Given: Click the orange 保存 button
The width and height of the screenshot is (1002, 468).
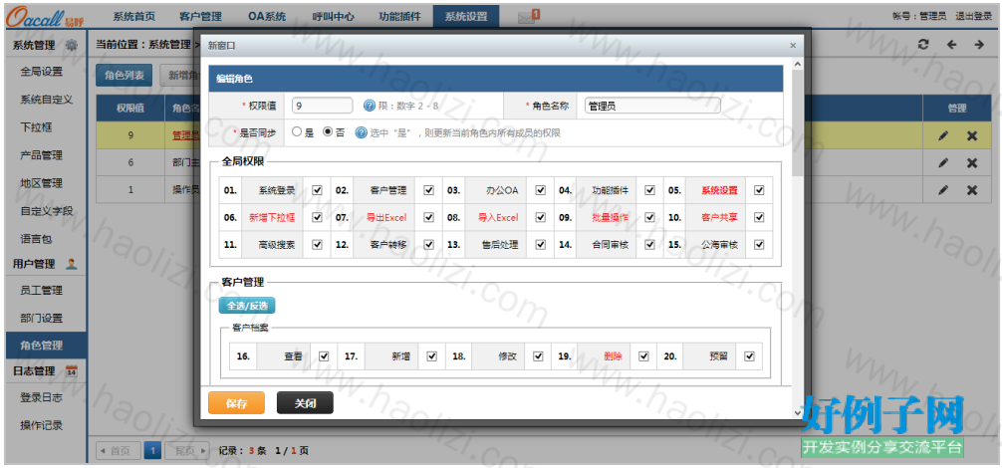Looking at the screenshot, I should (236, 403).
